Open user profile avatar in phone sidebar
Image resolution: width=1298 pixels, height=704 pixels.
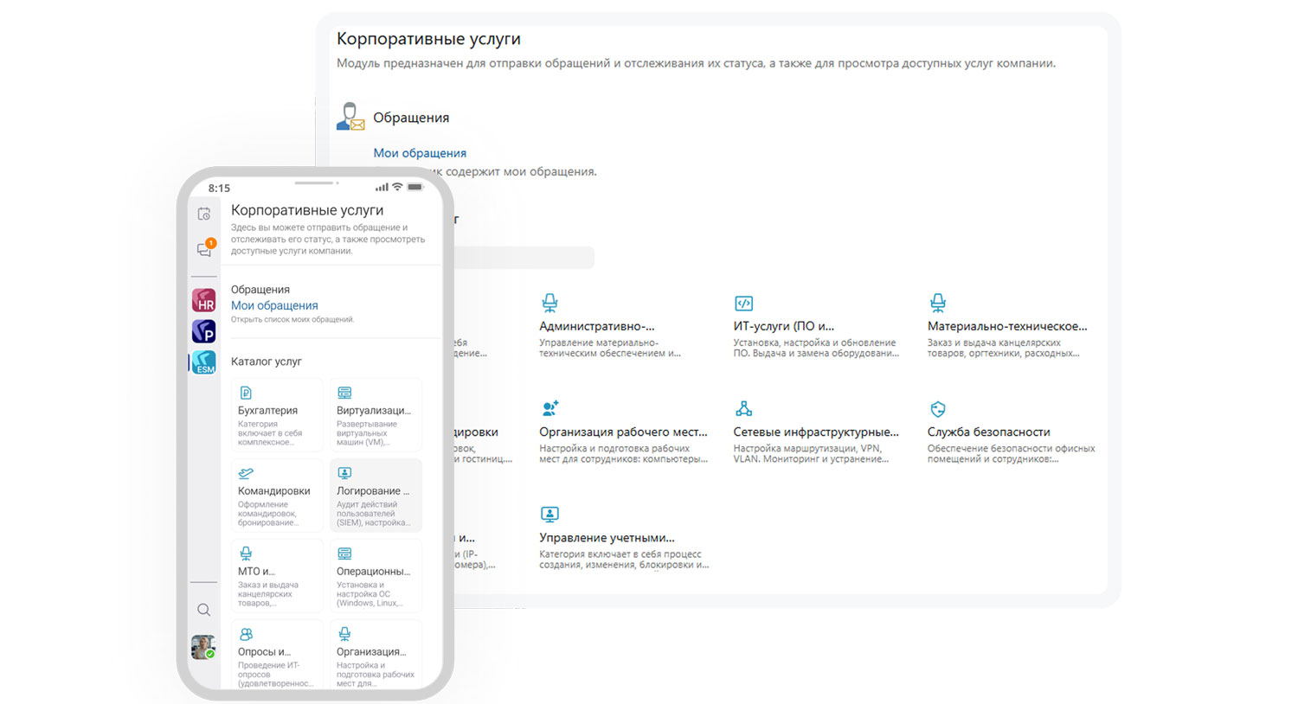coord(203,647)
